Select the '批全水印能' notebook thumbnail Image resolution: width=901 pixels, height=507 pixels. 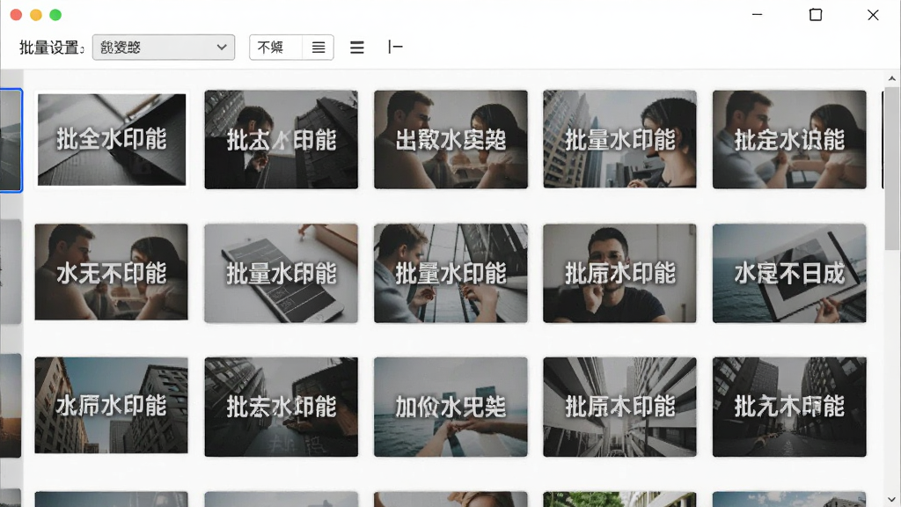(x=112, y=140)
